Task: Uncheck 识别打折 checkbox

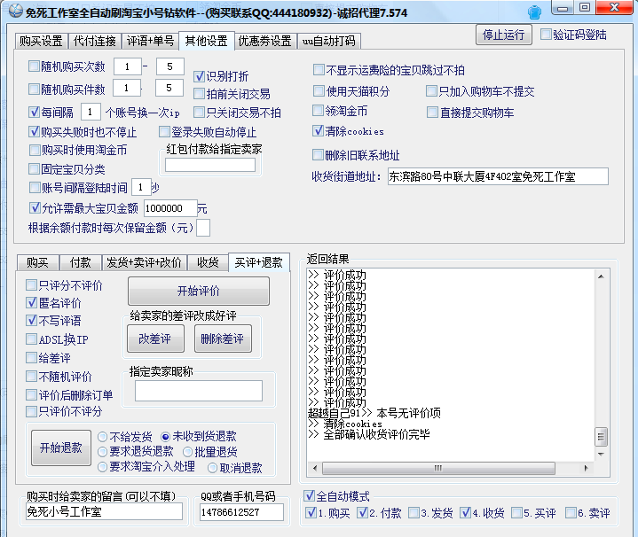Action: [x=199, y=76]
